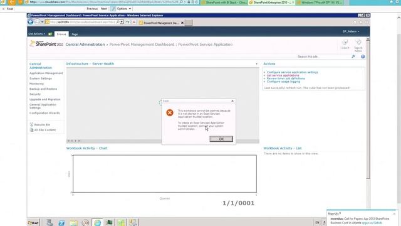Open the SP_Admin user menu
This screenshot has width=401, height=226.
(351, 31)
